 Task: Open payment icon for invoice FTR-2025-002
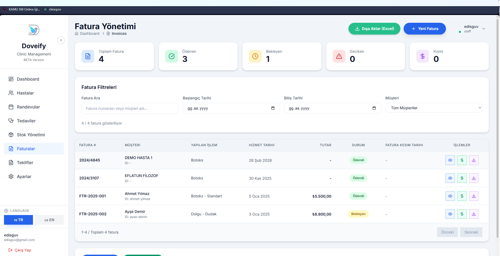pyautogui.click(x=462, y=214)
